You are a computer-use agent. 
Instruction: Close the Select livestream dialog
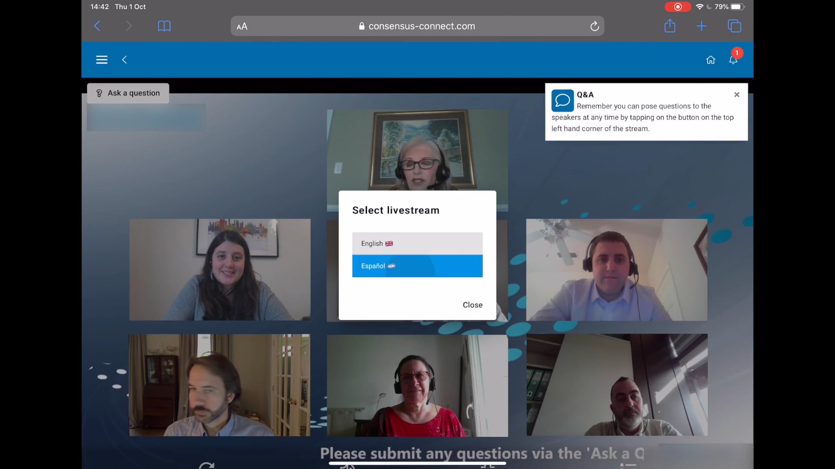point(472,304)
